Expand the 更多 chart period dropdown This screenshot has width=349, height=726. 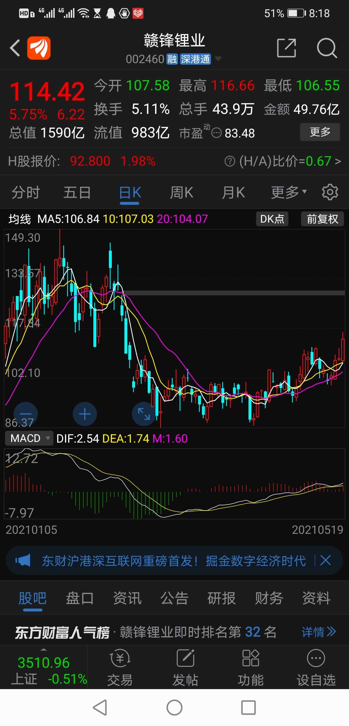click(289, 192)
